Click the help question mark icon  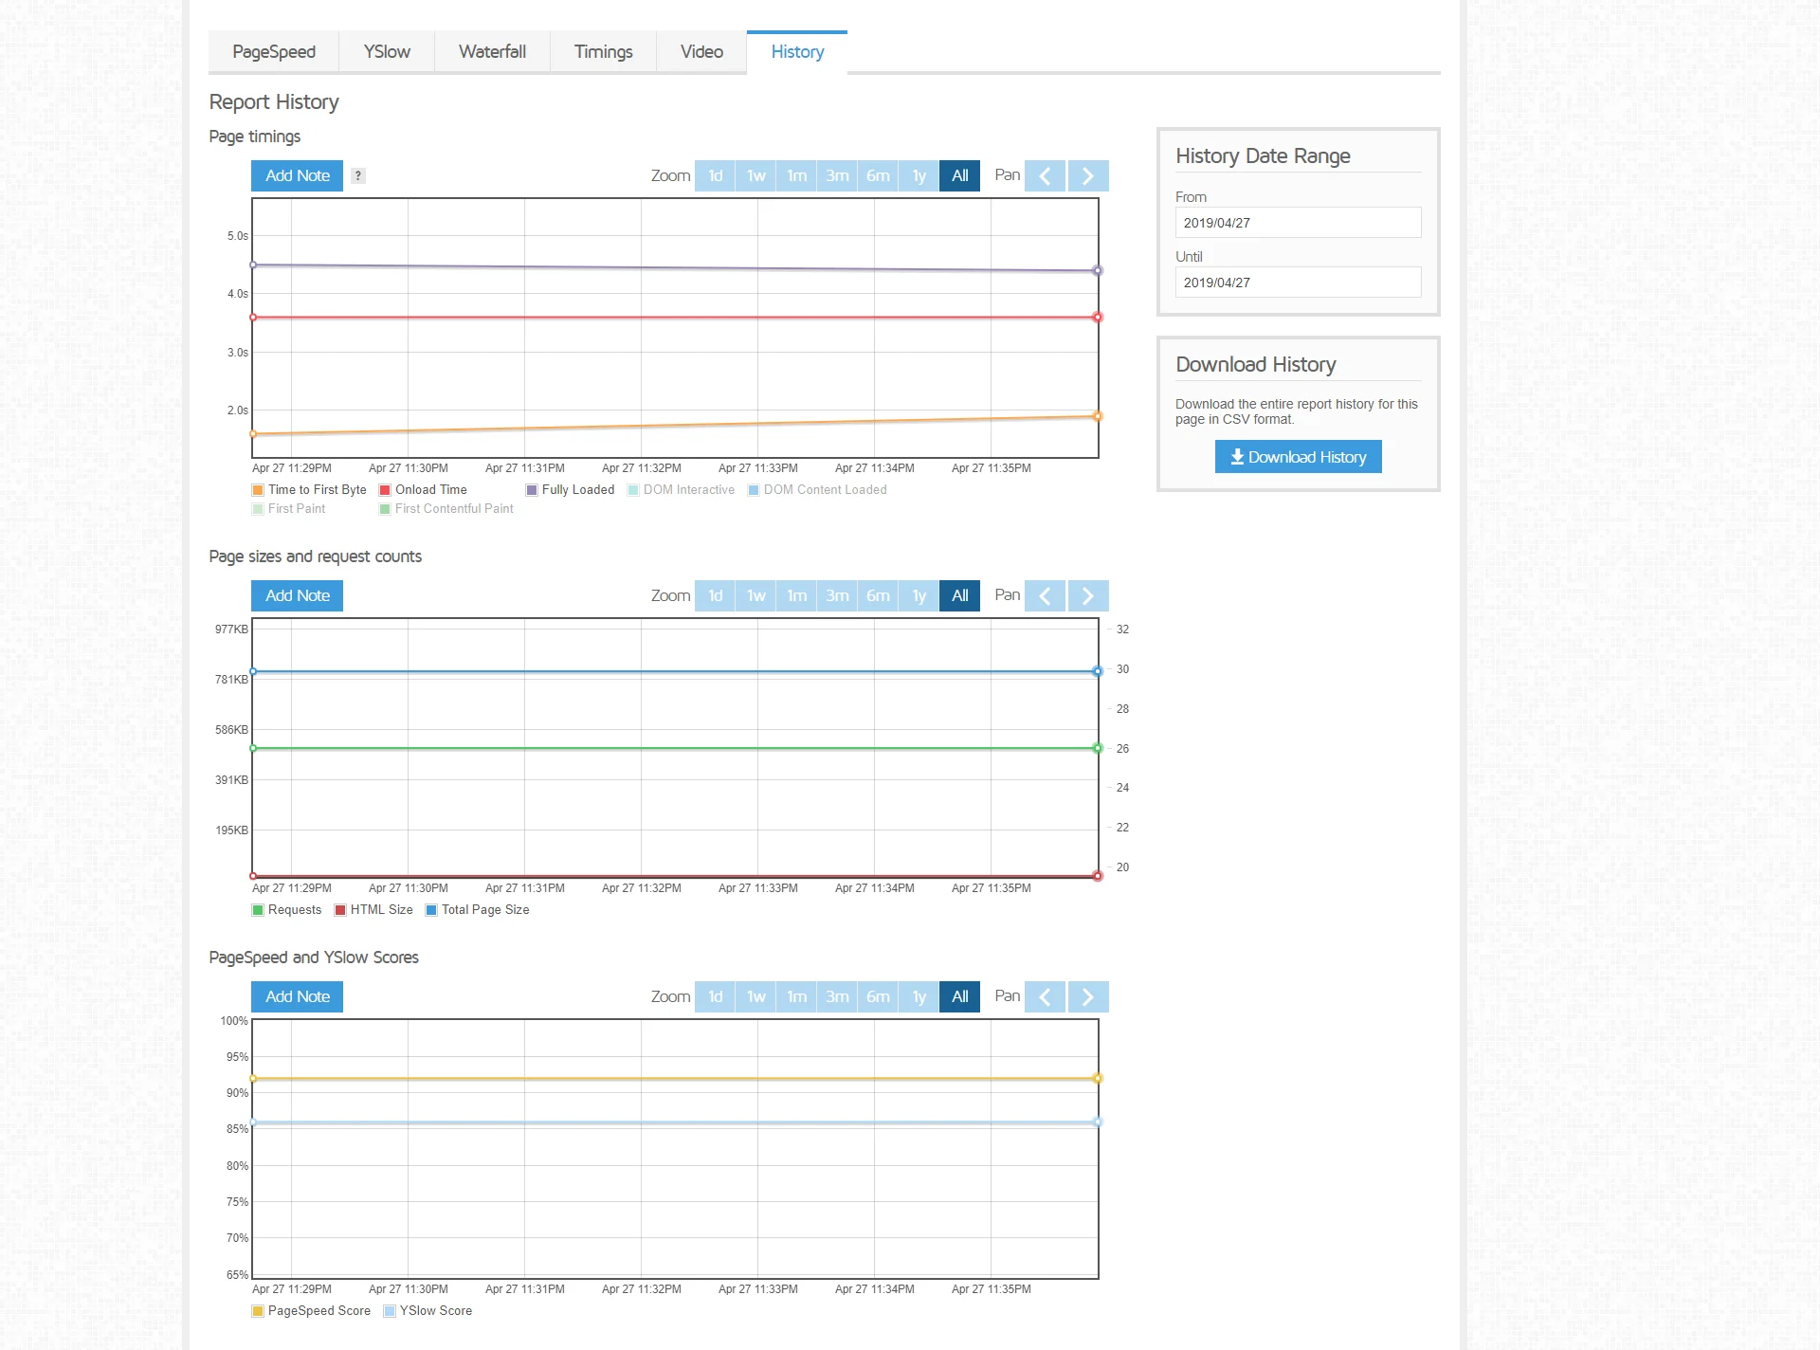pyautogui.click(x=357, y=175)
